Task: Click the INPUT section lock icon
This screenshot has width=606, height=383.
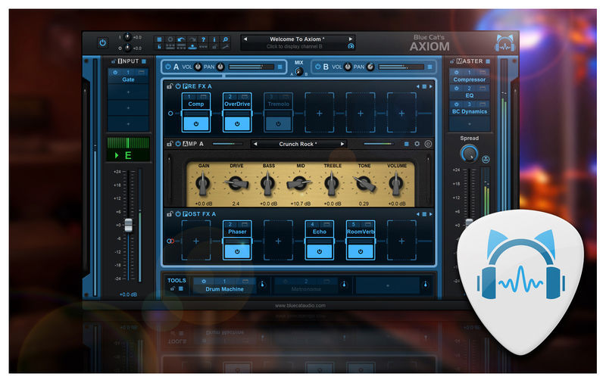Action: [114, 61]
